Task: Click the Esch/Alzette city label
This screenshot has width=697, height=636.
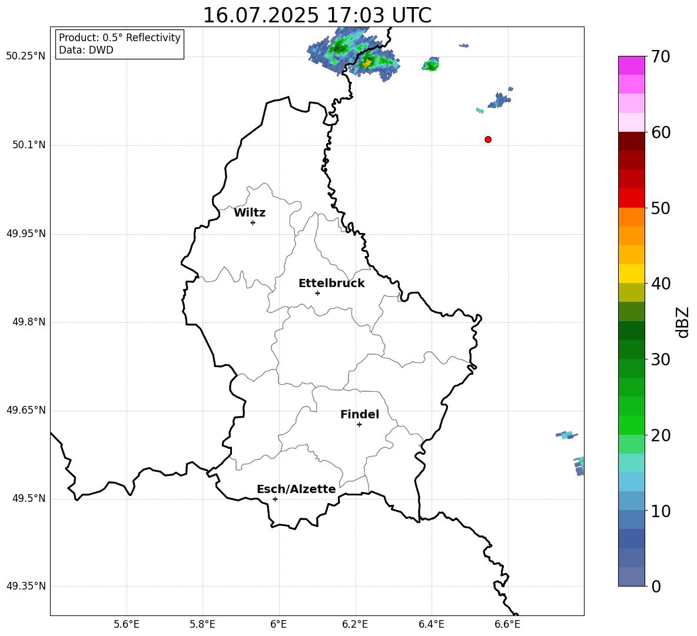Action: tap(297, 489)
